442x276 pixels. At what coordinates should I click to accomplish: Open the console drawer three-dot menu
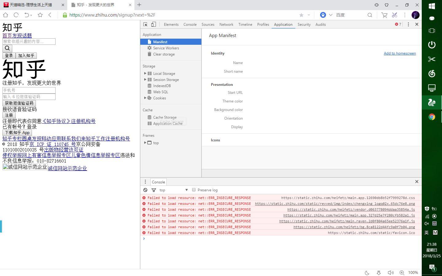click(145, 182)
